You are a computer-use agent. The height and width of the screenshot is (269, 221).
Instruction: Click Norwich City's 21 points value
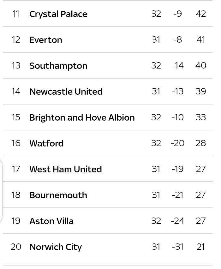click(201, 247)
